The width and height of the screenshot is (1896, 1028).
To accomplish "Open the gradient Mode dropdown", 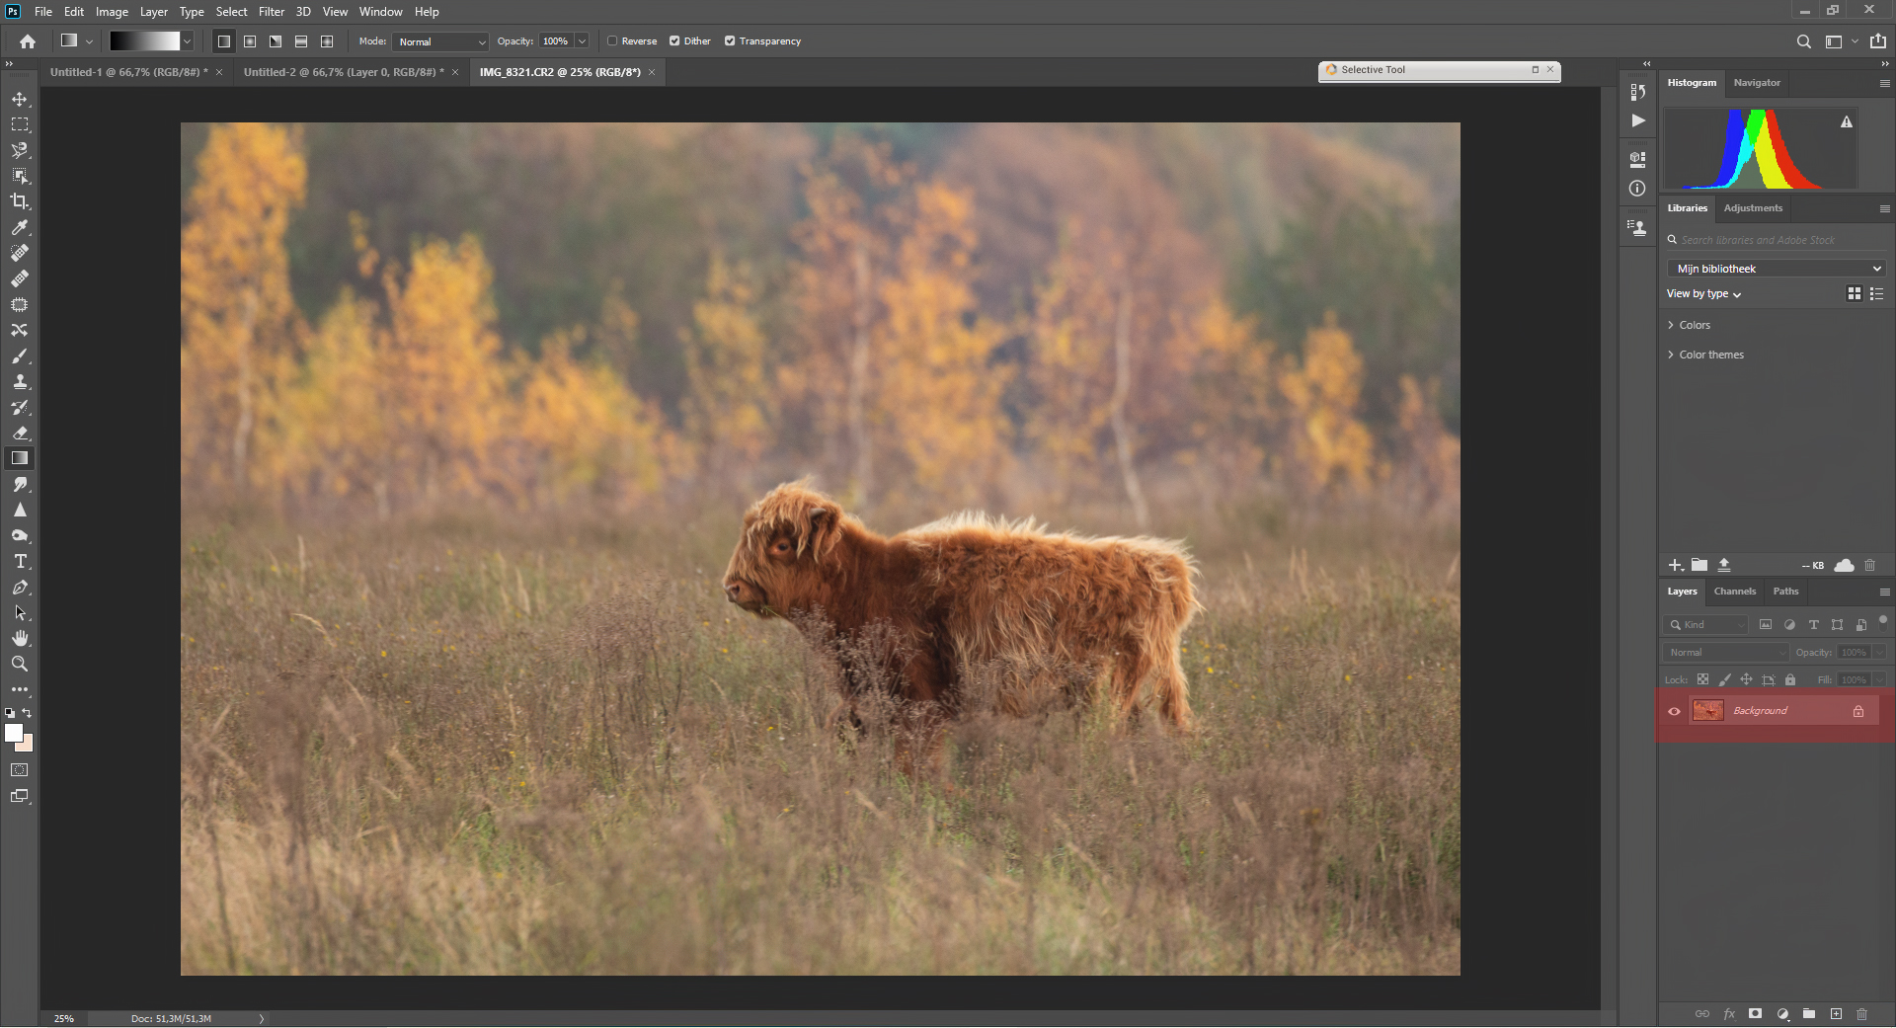I will pyautogui.click(x=441, y=41).
